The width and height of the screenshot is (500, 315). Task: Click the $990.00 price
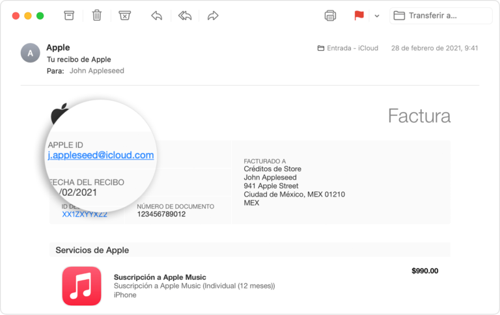[x=424, y=271]
